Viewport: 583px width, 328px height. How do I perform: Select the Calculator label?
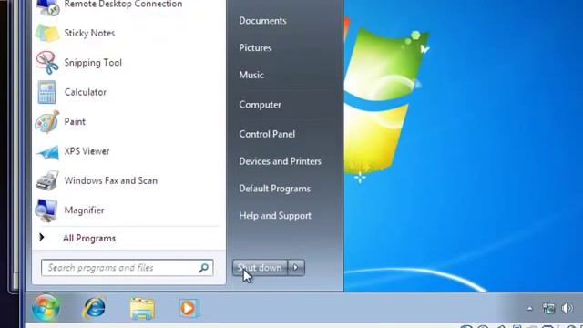pyautogui.click(x=85, y=92)
